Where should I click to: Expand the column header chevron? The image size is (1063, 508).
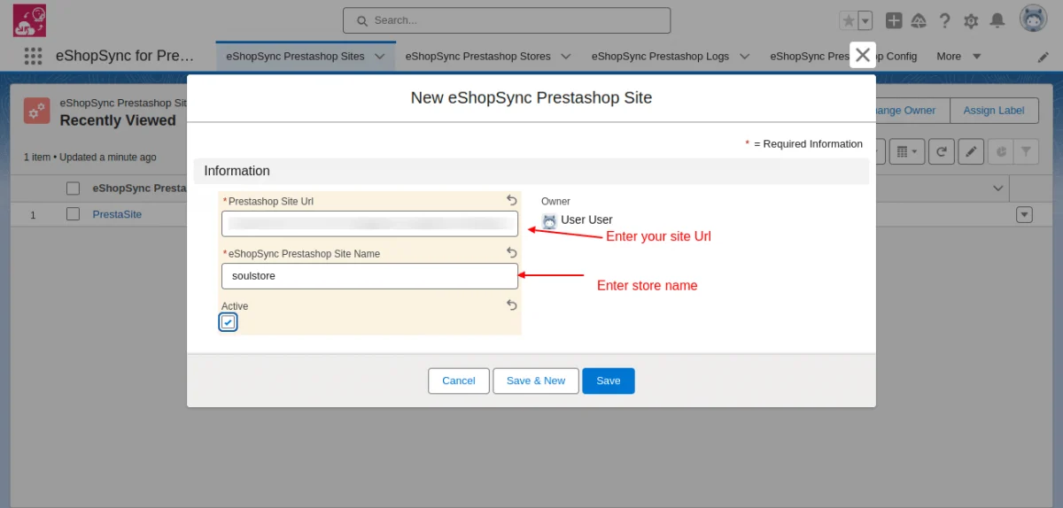[998, 188]
